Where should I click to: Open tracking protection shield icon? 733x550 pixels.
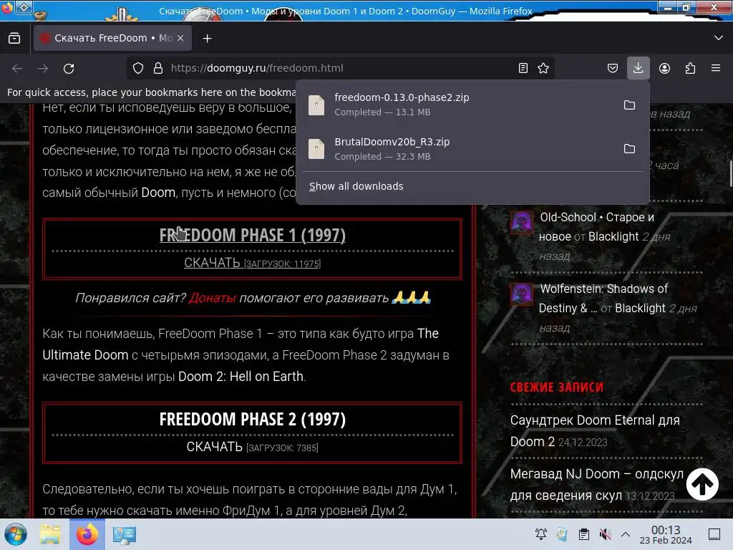pos(138,68)
